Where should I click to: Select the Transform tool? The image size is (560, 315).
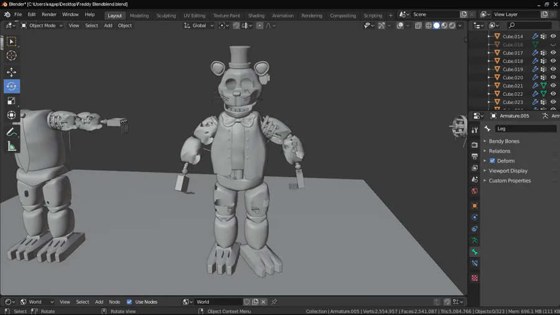click(x=11, y=115)
